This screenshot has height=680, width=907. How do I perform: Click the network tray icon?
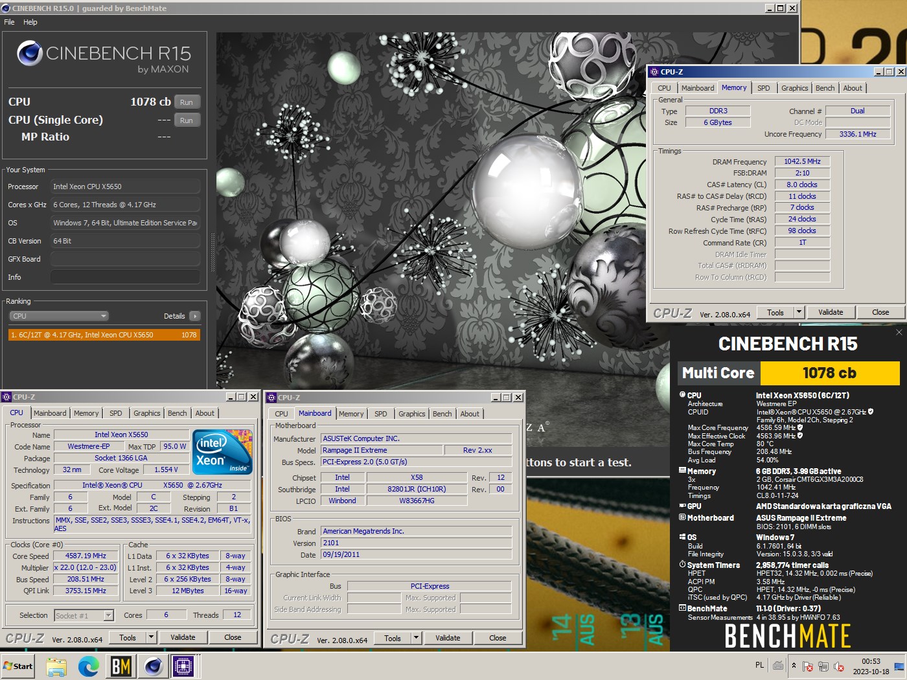(x=823, y=666)
